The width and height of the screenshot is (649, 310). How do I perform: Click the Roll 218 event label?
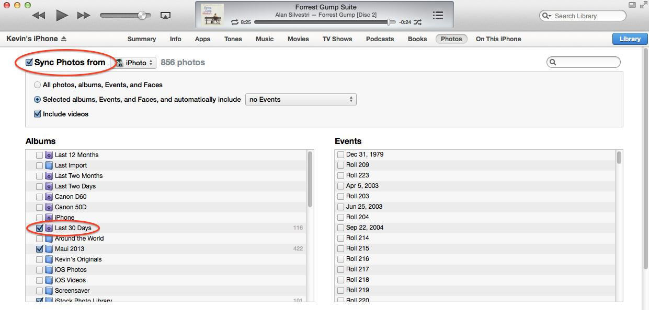358,280
